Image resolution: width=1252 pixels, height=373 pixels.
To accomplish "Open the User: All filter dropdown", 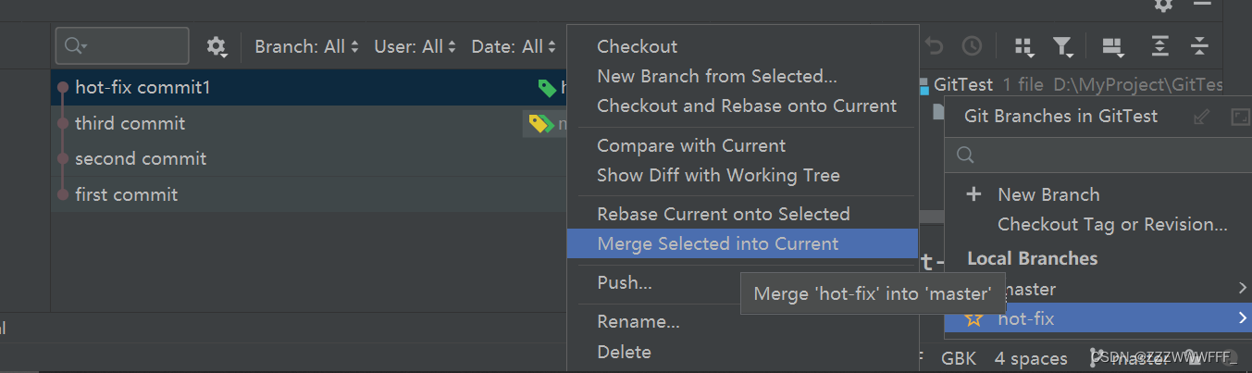I will (x=415, y=46).
